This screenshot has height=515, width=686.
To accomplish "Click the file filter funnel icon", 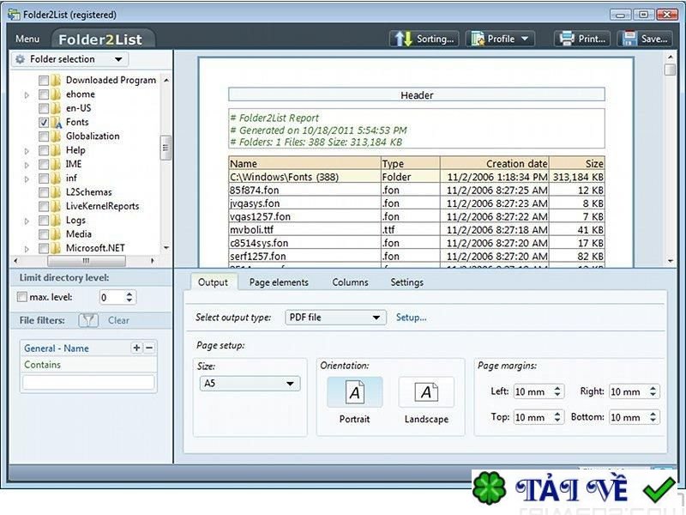I will tap(87, 320).
